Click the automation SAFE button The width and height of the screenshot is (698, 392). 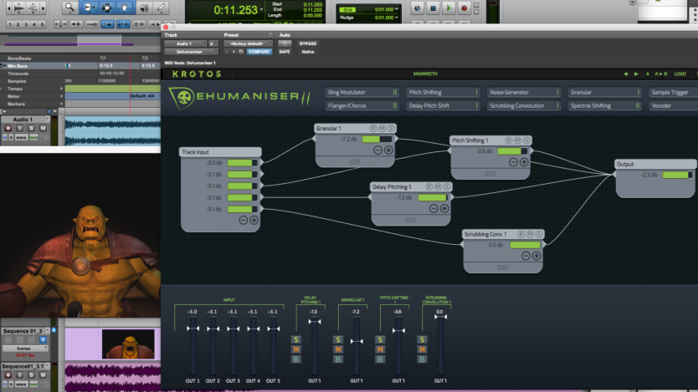[x=285, y=52]
